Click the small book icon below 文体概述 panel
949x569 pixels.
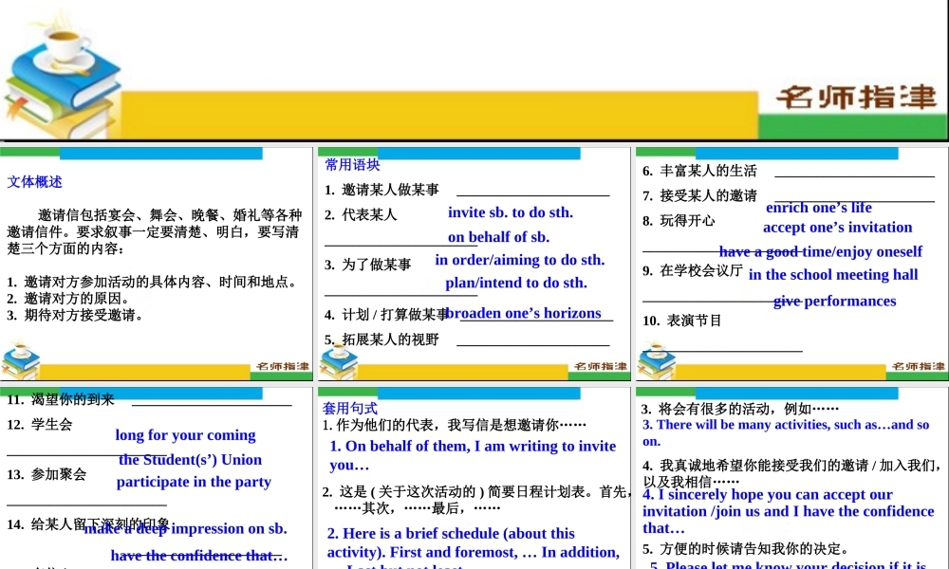21,358
